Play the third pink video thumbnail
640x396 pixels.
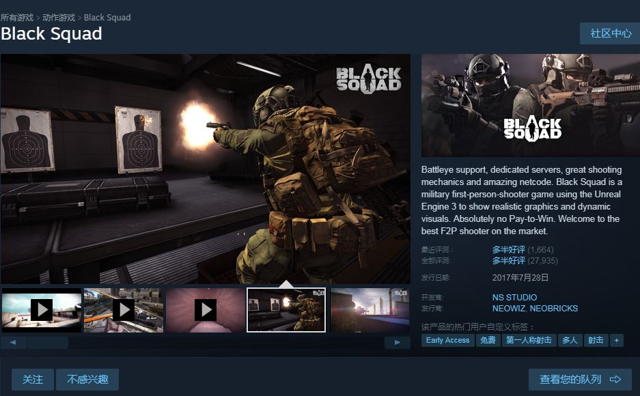(206, 310)
